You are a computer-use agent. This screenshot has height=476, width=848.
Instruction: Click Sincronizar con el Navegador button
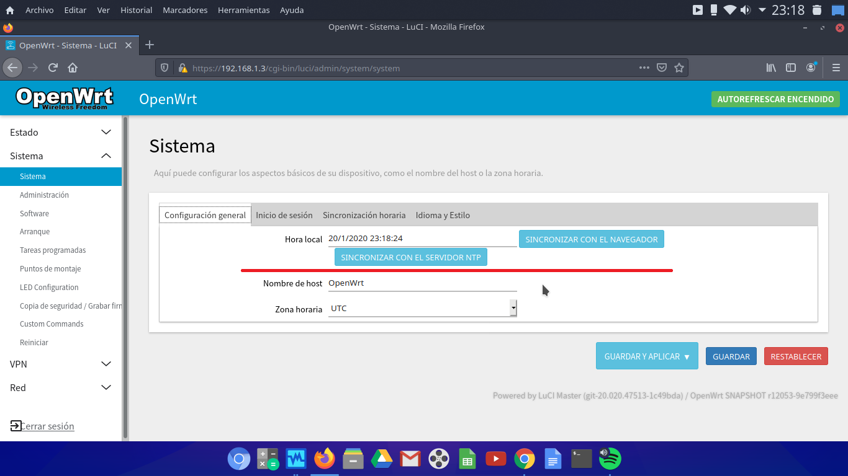pos(592,239)
